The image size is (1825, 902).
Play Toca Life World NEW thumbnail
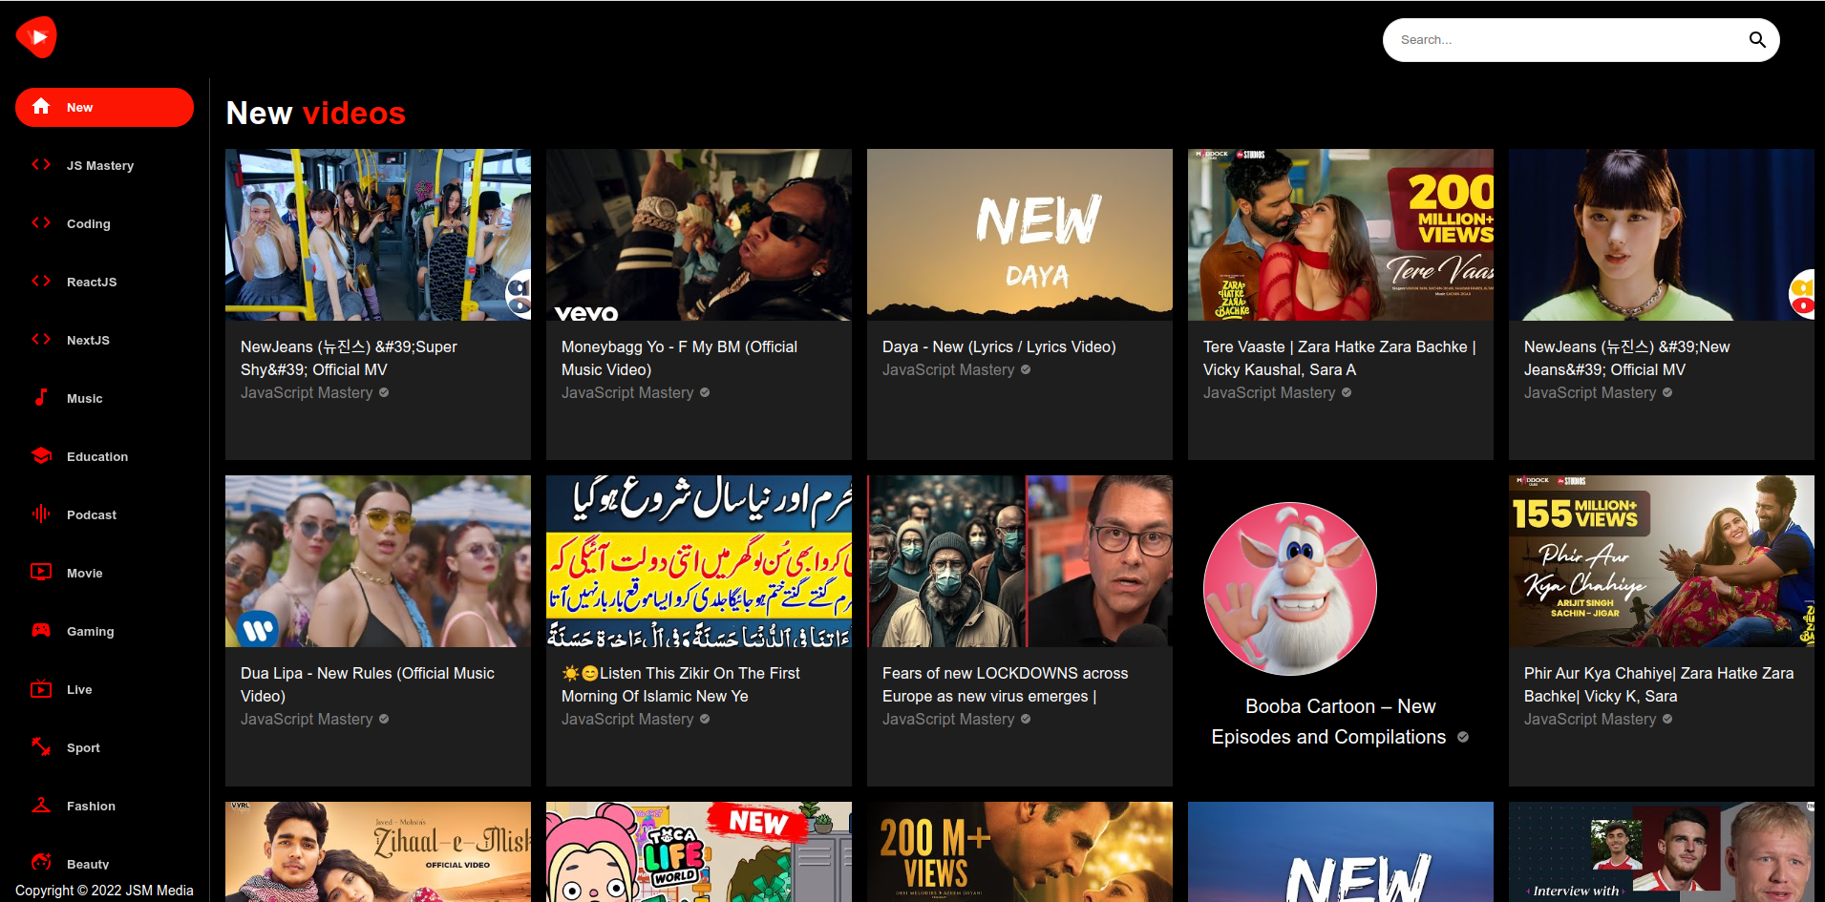pyautogui.click(x=699, y=851)
